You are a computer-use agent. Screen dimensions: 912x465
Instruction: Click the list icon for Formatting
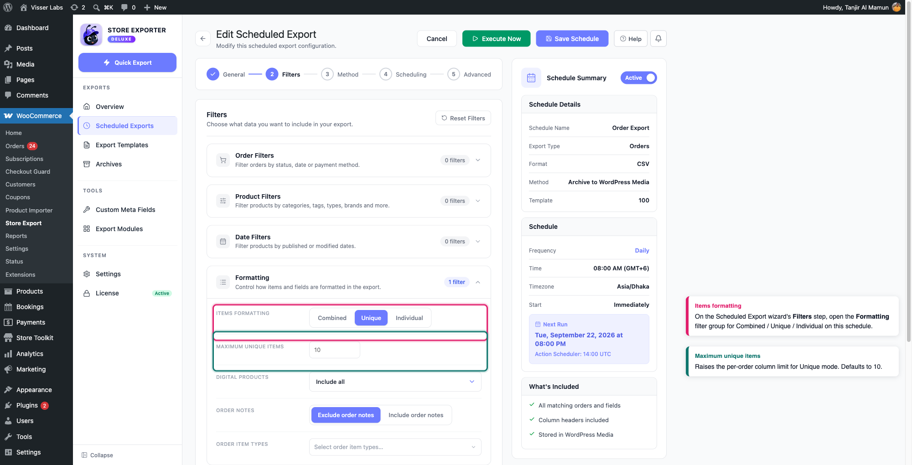pos(223,282)
